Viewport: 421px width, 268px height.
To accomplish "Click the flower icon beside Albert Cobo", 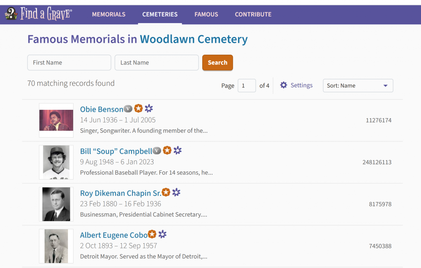I will pos(162,234).
